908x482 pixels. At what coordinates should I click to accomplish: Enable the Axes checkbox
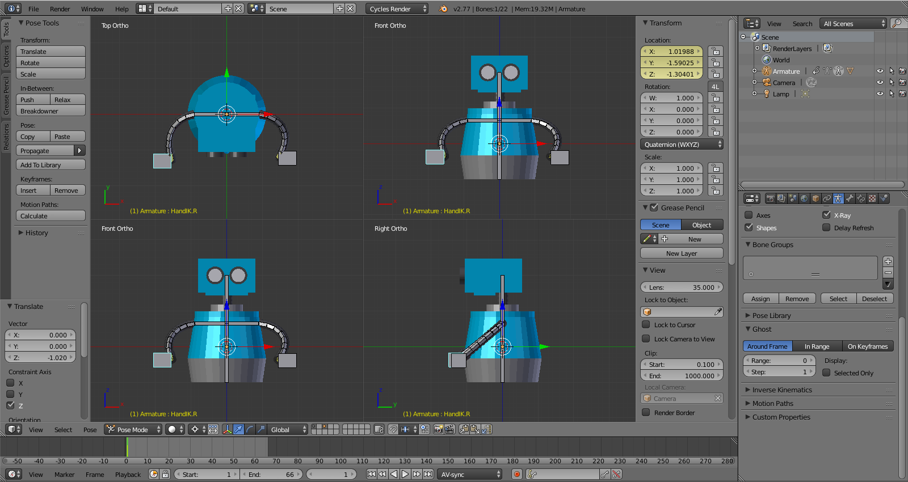pos(749,215)
